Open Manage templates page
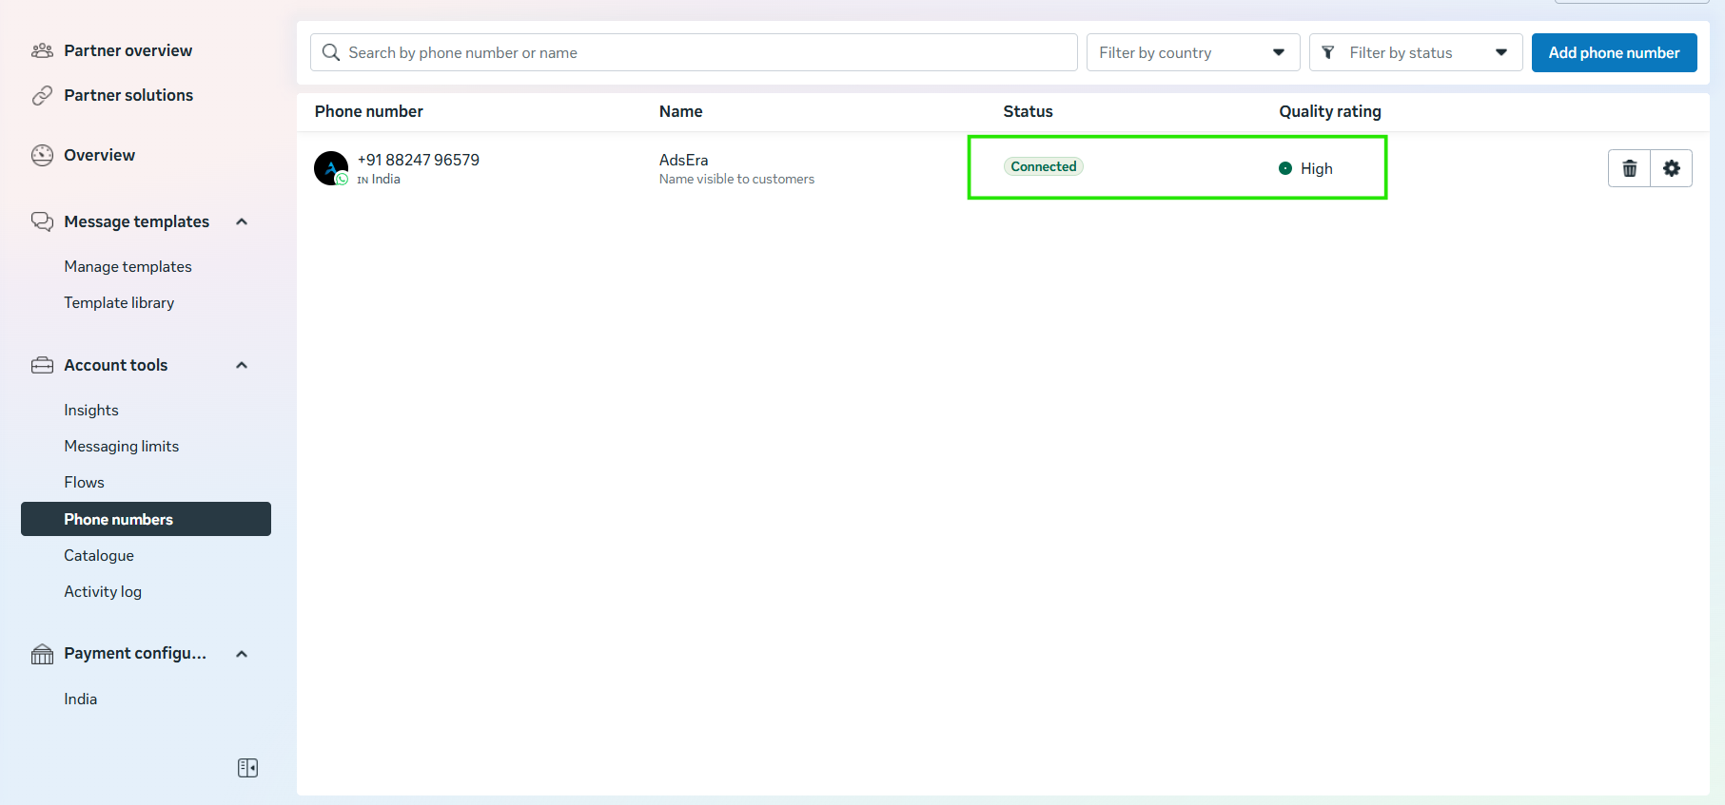The width and height of the screenshot is (1725, 805). pos(127,267)
